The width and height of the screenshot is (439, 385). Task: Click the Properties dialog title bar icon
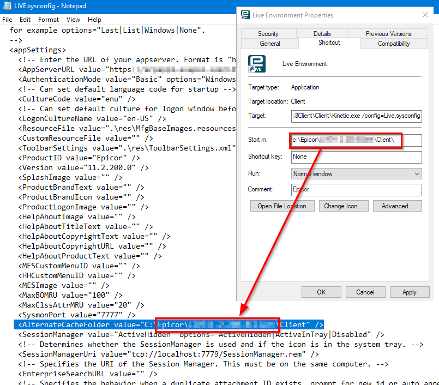(245, 15)
